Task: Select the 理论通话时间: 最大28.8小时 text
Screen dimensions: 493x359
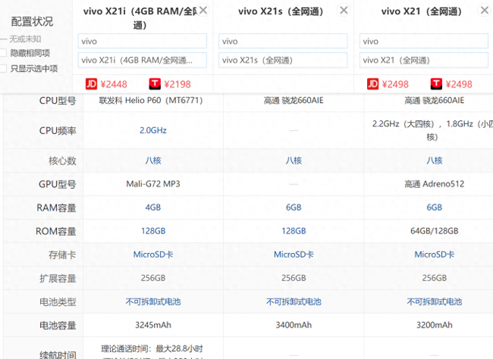Action: coord(152,348)
